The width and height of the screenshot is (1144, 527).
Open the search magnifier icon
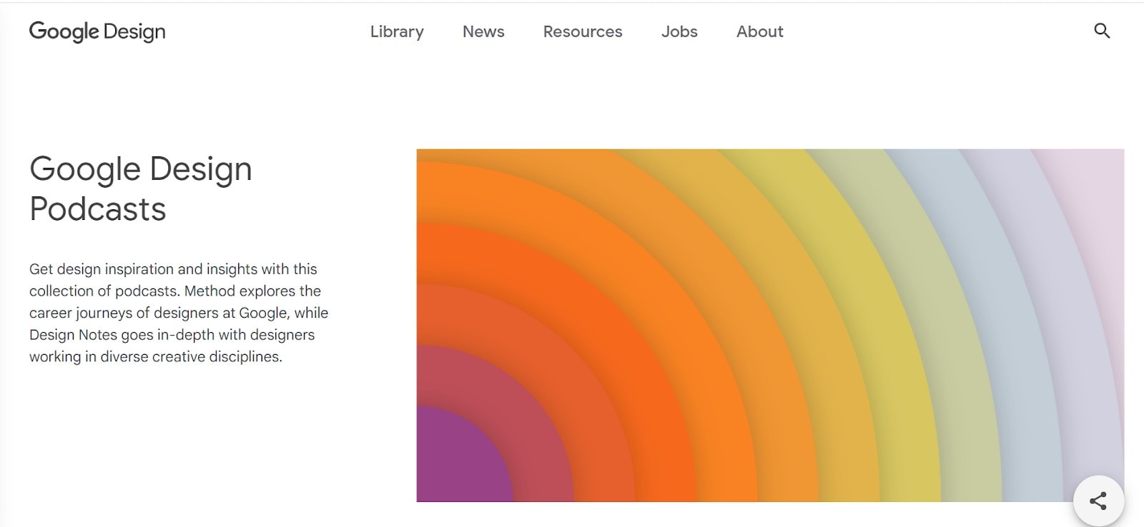[x=1102, y=31]
